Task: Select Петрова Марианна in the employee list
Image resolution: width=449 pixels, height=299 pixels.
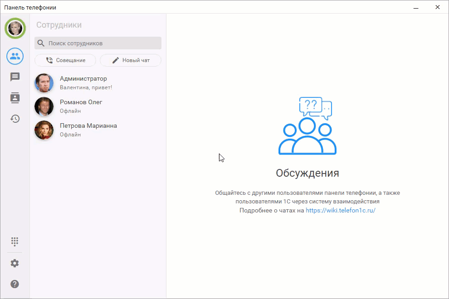Action: pos(88,126)
